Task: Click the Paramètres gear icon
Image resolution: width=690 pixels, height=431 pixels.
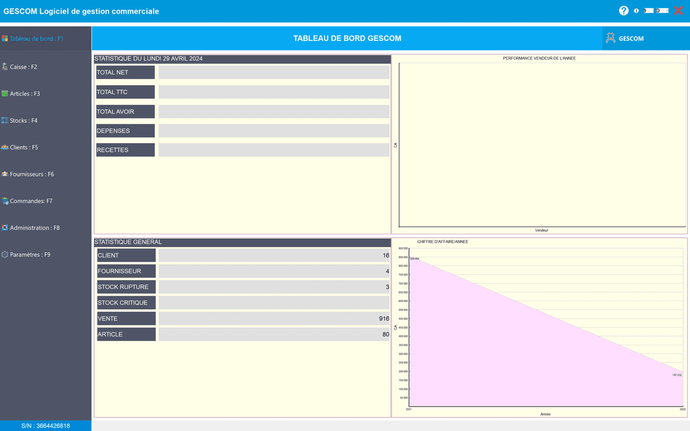Action: [x=5, y=254]
